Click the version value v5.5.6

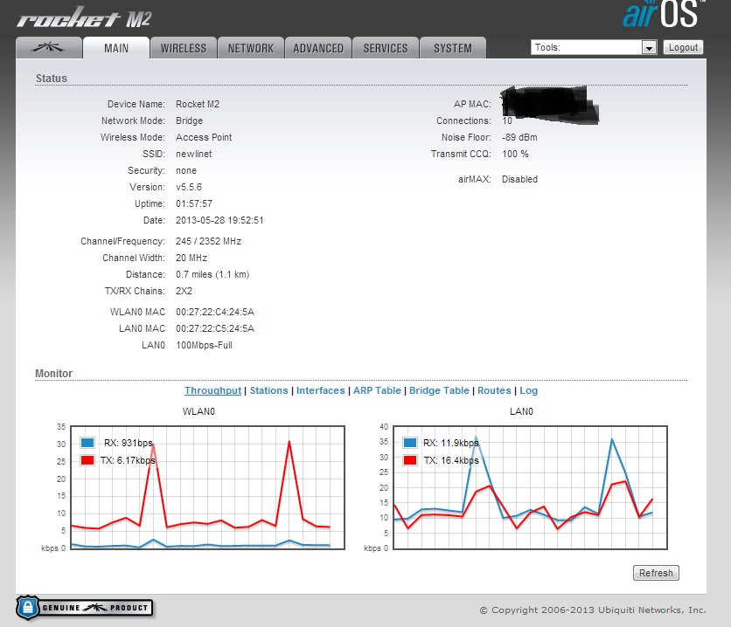click(189, 187)
